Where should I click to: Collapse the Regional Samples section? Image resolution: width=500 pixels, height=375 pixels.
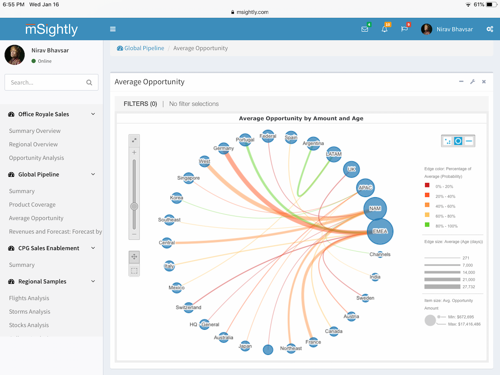pyautogui.click(x=93, y=281)
